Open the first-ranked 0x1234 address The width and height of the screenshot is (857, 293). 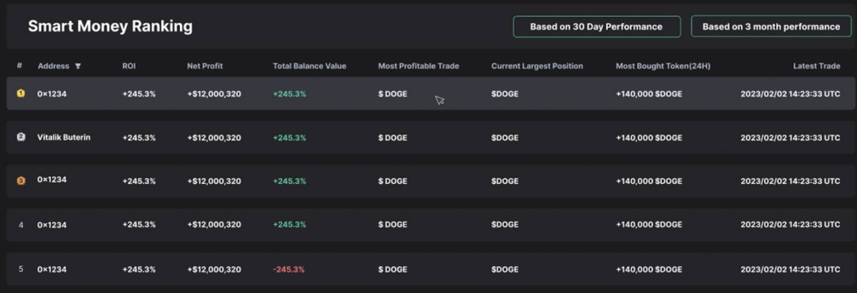point(52,94)
